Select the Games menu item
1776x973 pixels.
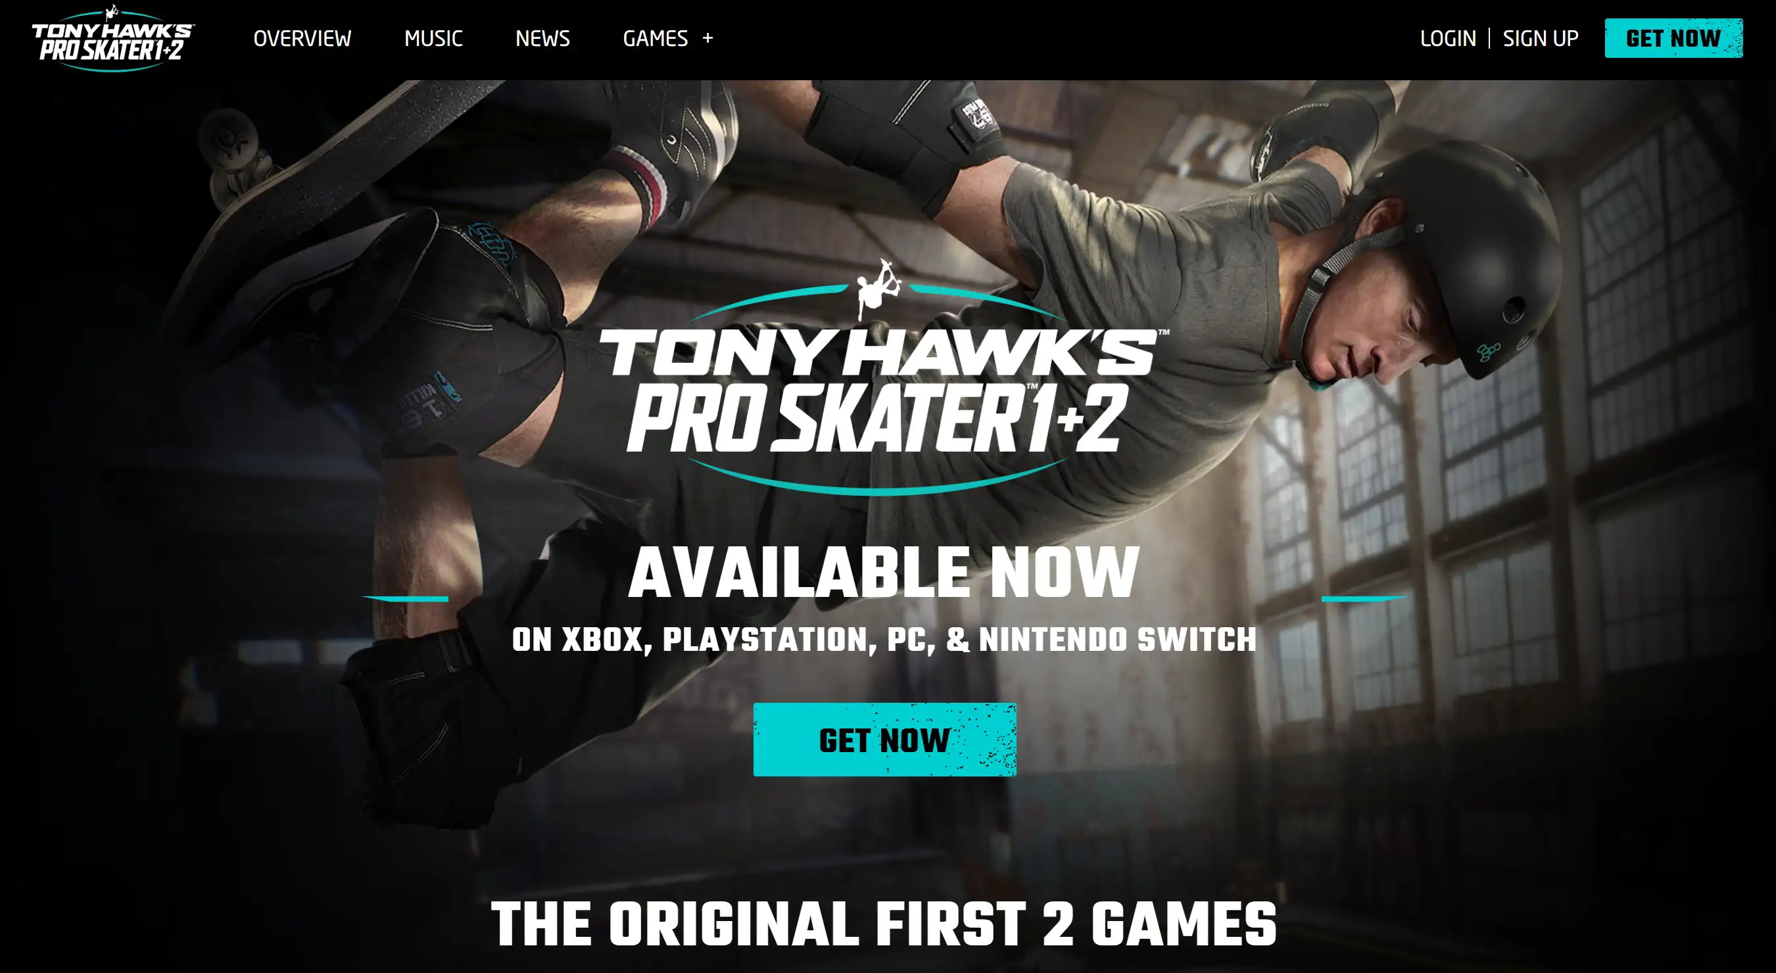655,39
